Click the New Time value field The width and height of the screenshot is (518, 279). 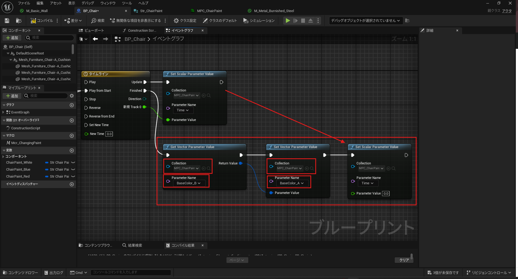coord(109,134)
